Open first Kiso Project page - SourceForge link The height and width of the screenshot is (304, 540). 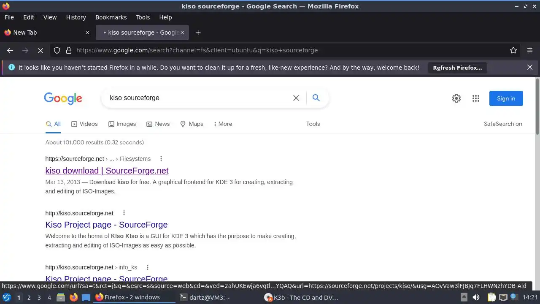pyautogui.click(x=106, y=225)
